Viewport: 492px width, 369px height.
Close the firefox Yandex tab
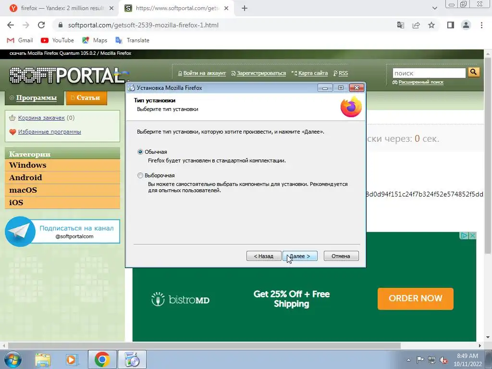(x=111, y=9)
